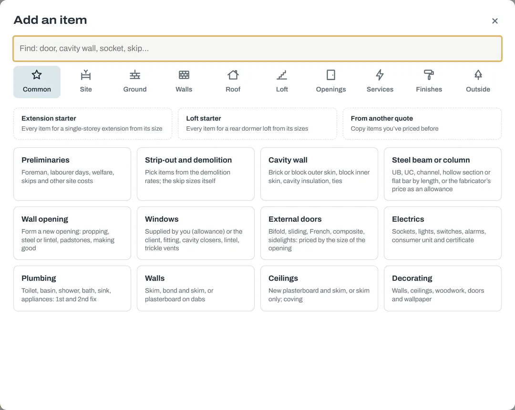Select the Walls brick icon tab

tap(184, 82)
